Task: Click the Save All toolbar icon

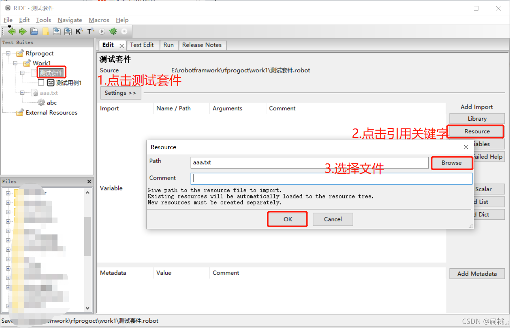Action: point(68,31)
